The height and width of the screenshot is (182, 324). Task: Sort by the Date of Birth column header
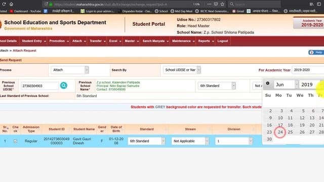click(116, 129)
